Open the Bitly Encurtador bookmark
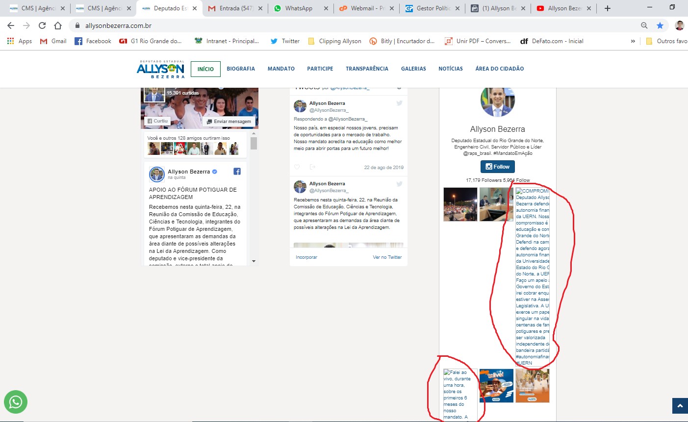The height and width of the screenshot is (422, 688). pyautogui.click(x=402, y=41)
